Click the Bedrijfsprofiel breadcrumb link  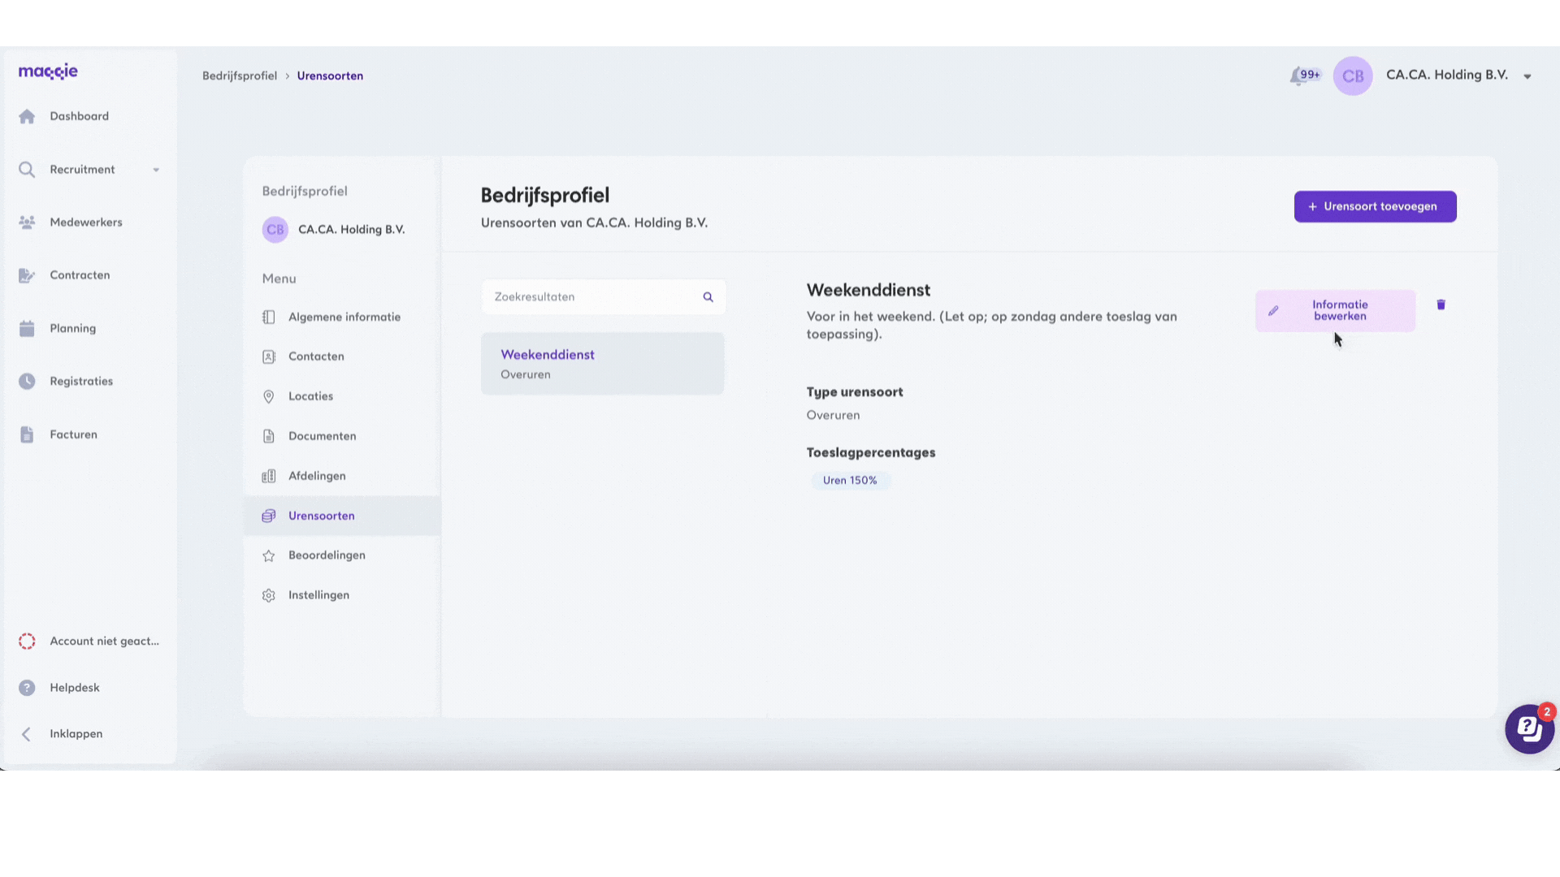tap(240, 76)
